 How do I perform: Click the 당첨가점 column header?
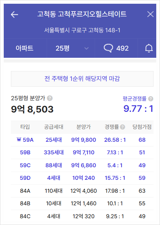[x=142, y=127]
